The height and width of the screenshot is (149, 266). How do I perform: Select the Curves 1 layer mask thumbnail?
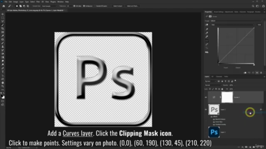click(x=227, y=97)
